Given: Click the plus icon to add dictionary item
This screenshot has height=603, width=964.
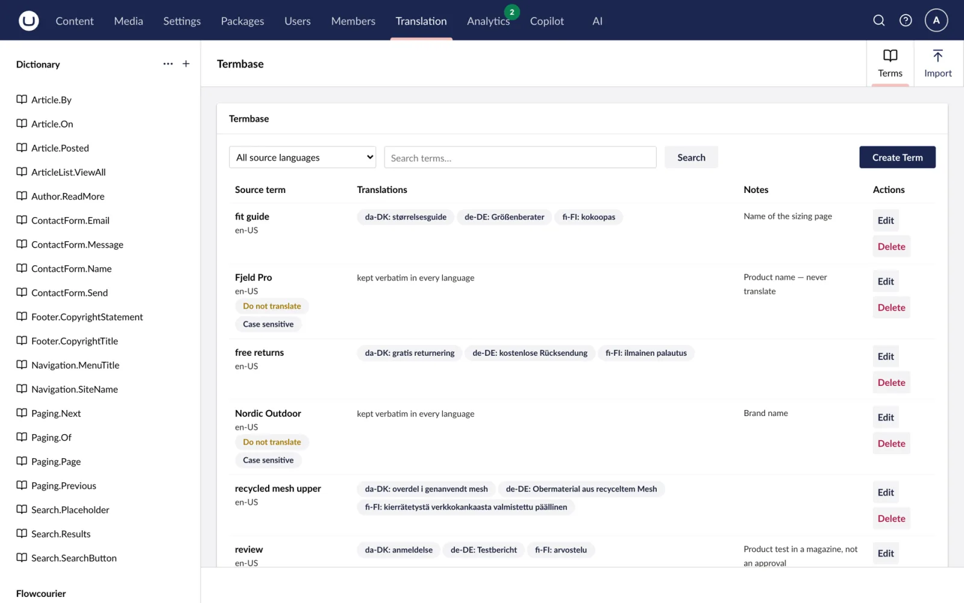Looking at the screenshot, I should (186, 64).
